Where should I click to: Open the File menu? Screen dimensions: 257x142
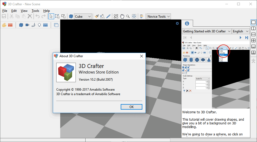[x=5, y=11]
